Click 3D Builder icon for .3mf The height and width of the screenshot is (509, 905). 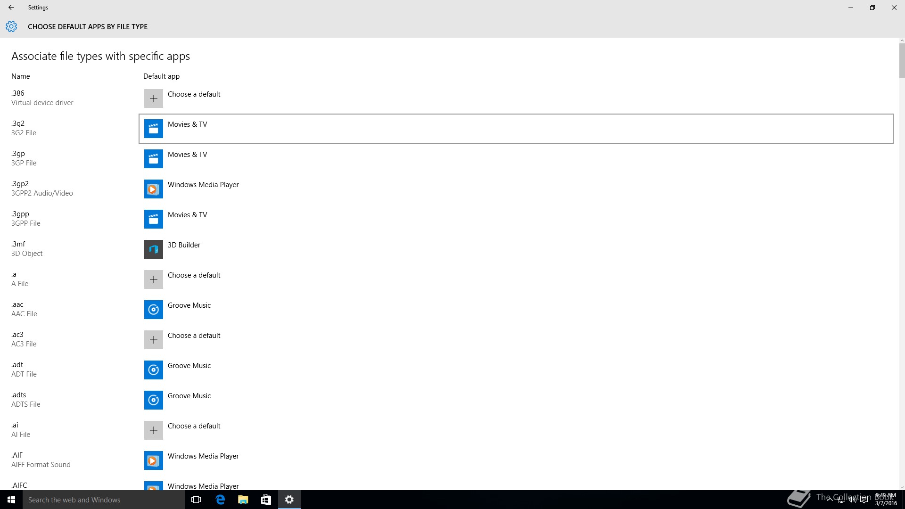click(x=153, y=249)
